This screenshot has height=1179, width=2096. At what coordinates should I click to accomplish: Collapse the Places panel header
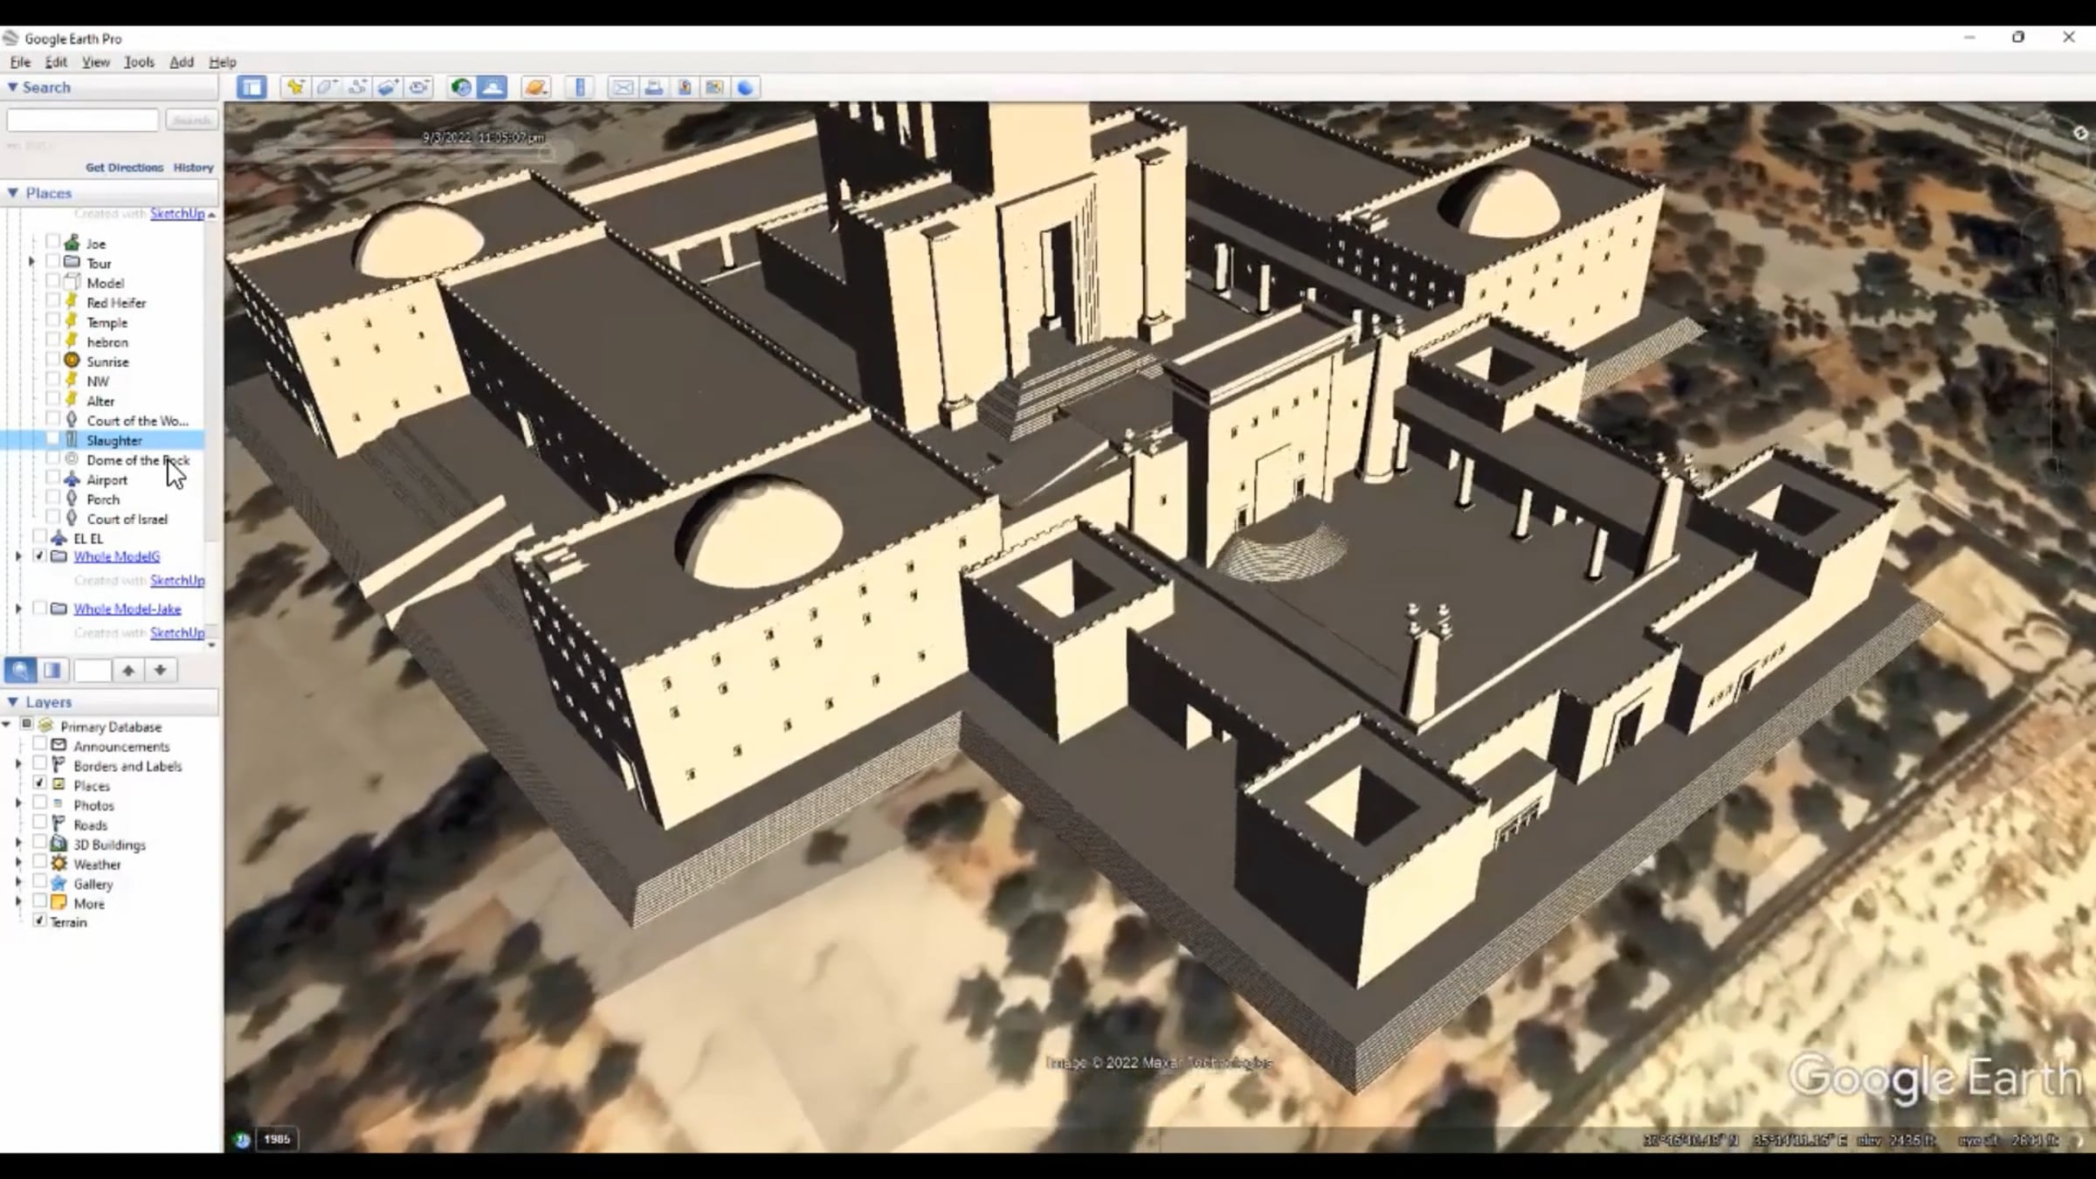click(x=13, y=193)
